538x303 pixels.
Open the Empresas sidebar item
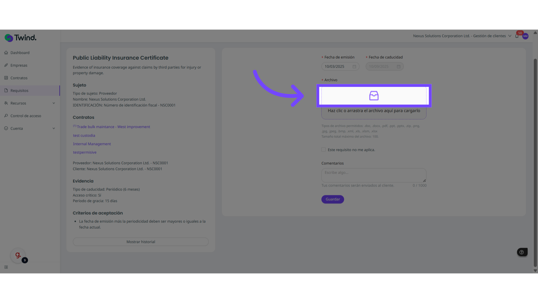(x=19, y=65)
